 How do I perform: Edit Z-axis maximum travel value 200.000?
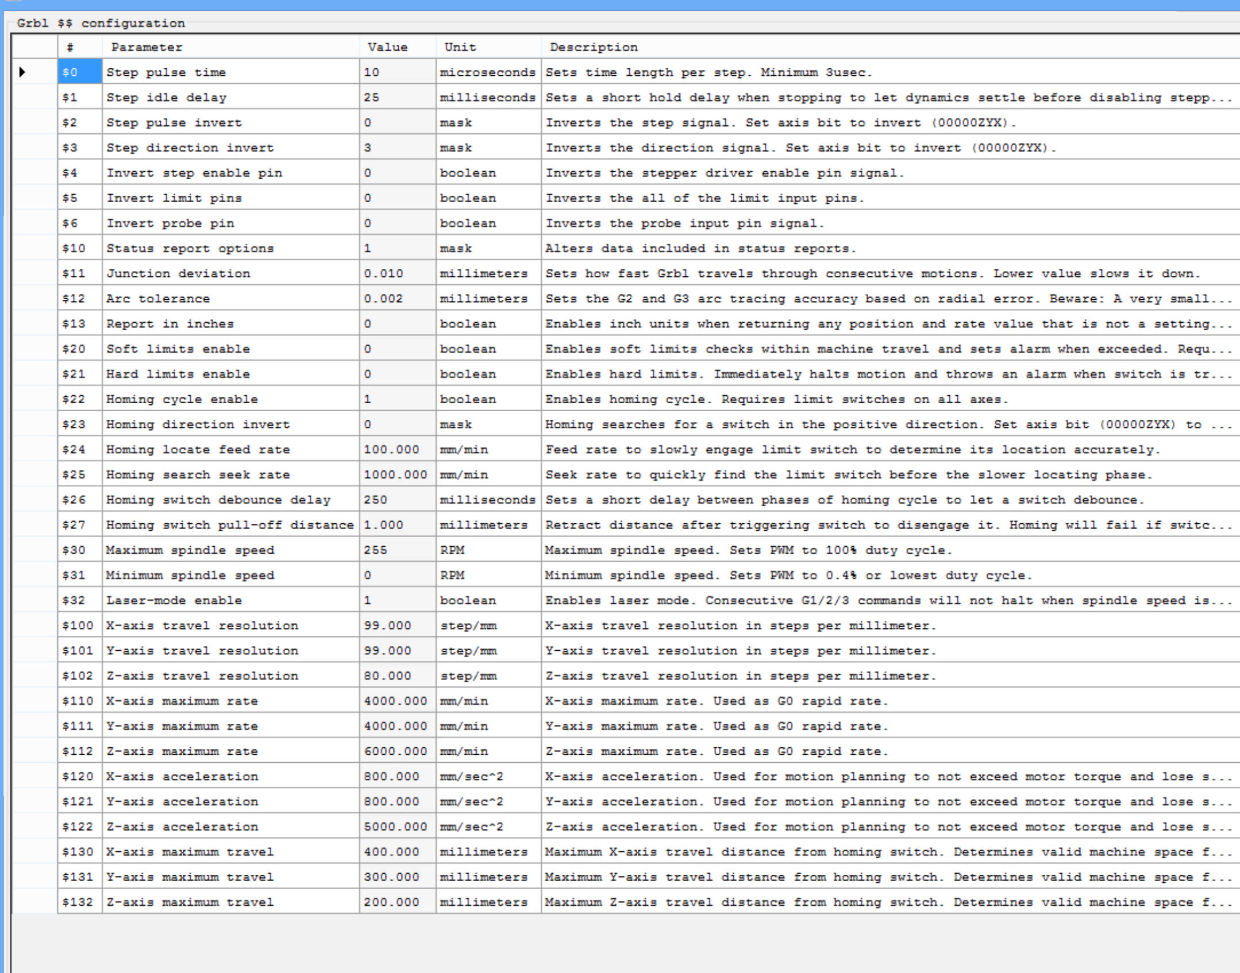click(x=398, y=902)
